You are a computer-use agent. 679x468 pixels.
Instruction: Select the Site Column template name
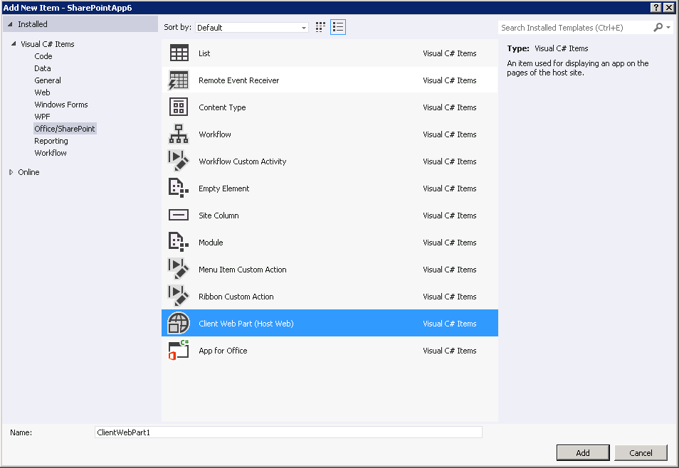(x=219, y=216)
